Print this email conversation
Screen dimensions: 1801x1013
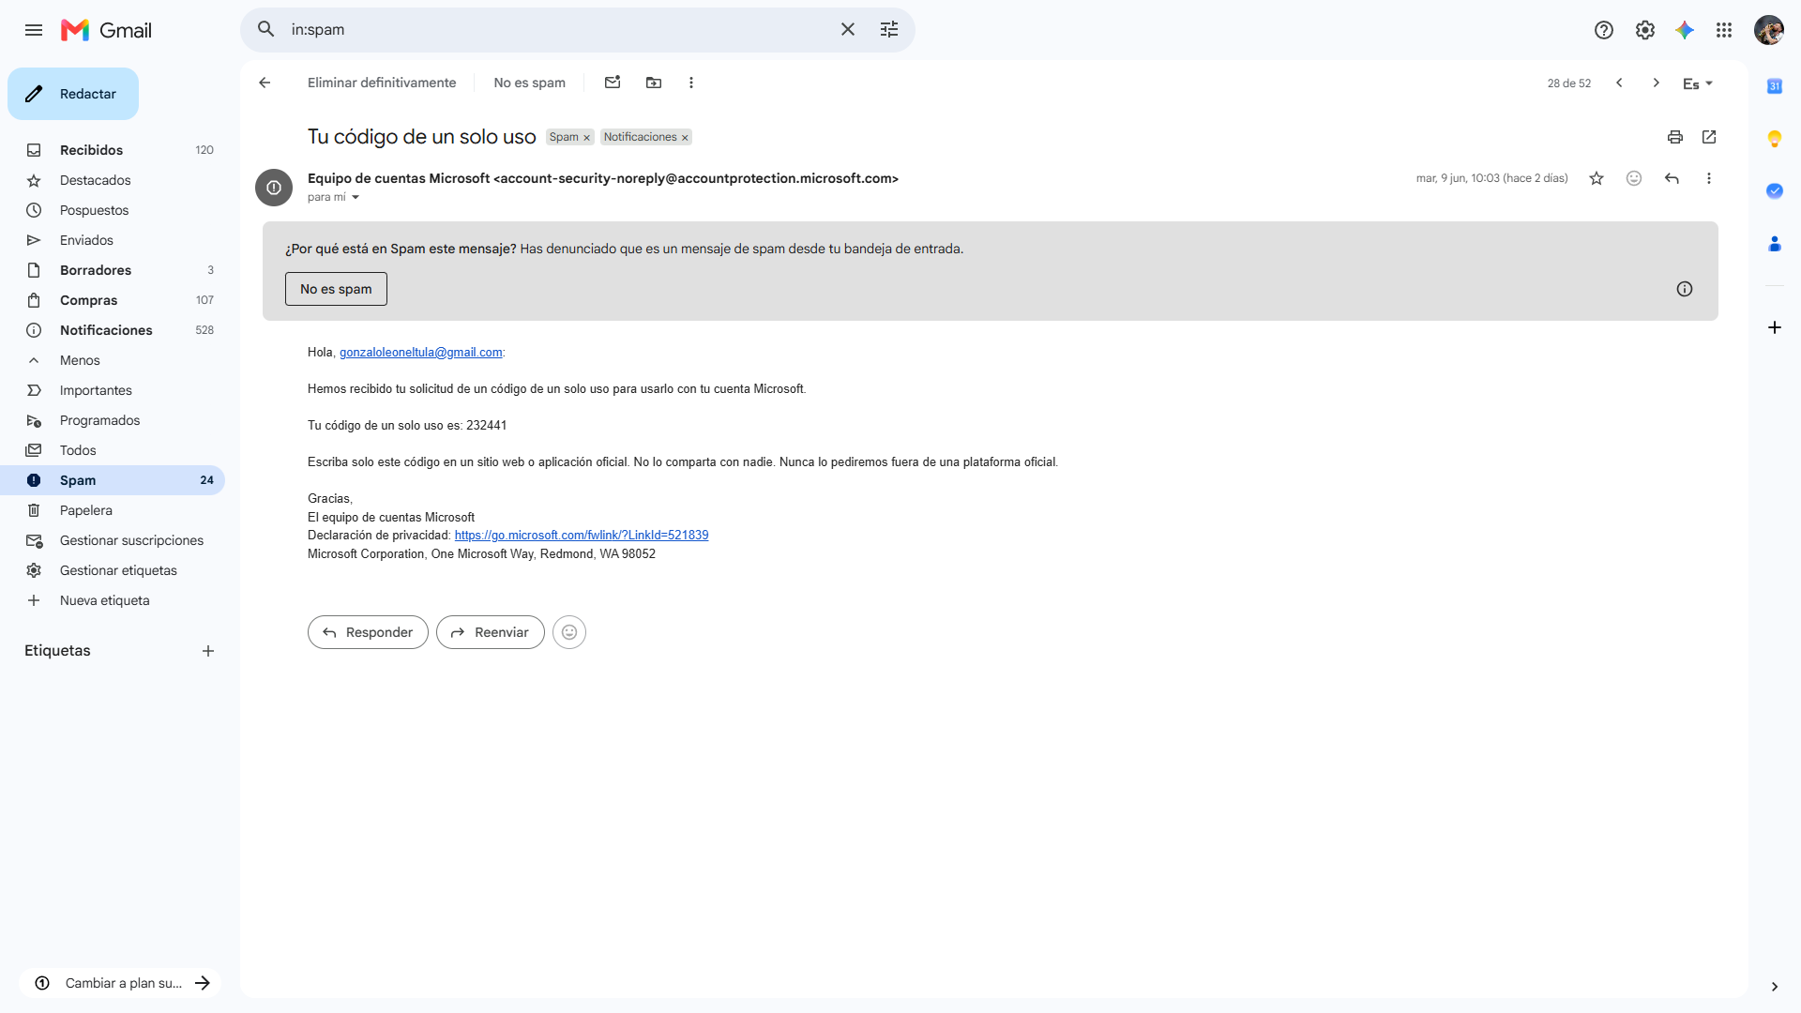point(1675,137)
